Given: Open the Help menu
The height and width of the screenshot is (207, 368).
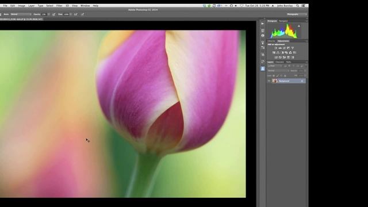Looking at the screenshot, I should [95, 6].
